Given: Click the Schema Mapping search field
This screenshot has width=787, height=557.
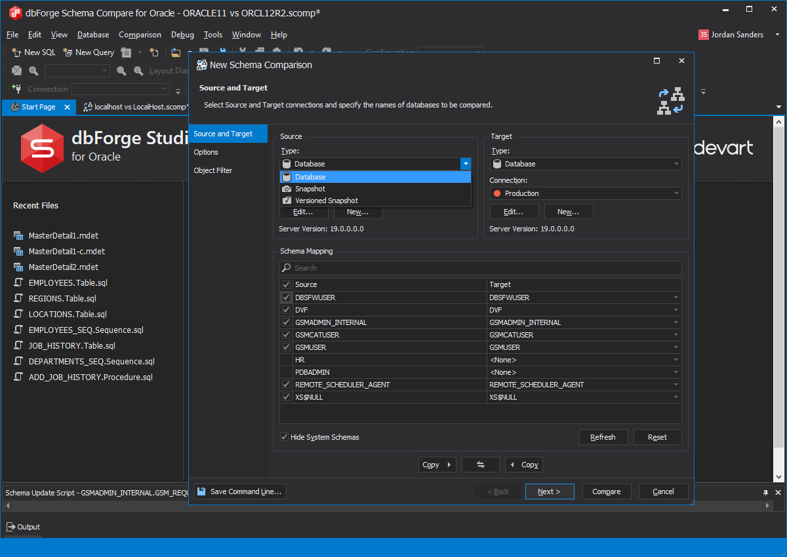Looking at the screenshot, I should pos(480,268).
